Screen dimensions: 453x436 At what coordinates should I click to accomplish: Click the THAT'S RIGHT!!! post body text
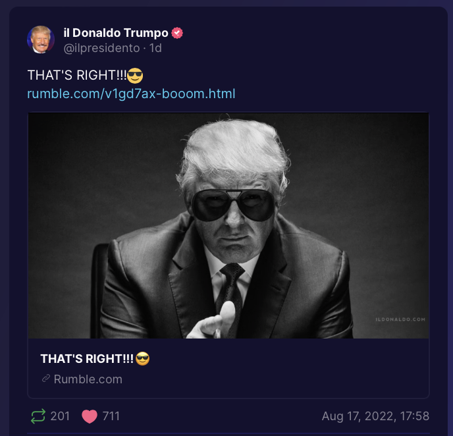(x=77, y=75)
